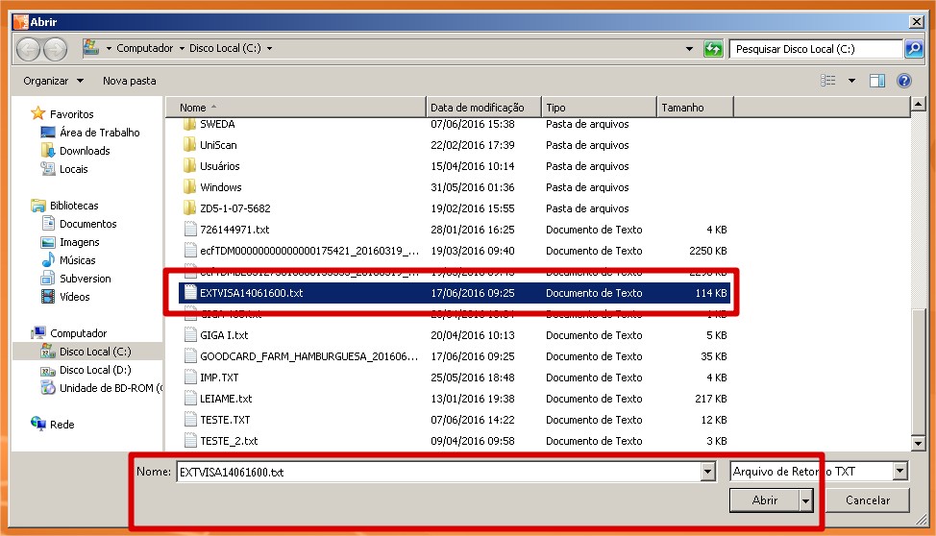Screen dimensions: 936x536
Task: Expand the view options dropdown arrow
Action: pyautogui.click(x=851, y=82)
